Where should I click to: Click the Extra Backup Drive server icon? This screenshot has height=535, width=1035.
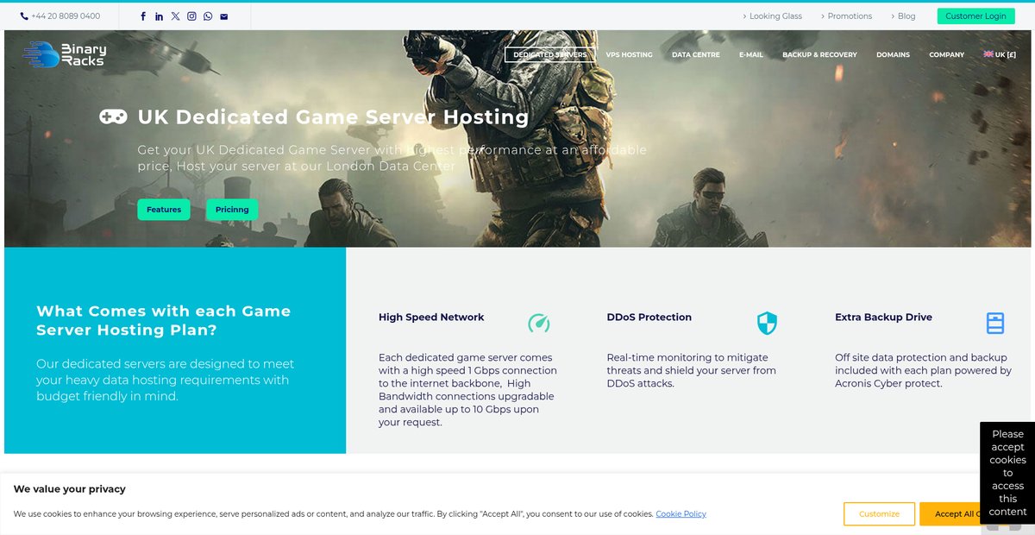click(x=995, y=323)
